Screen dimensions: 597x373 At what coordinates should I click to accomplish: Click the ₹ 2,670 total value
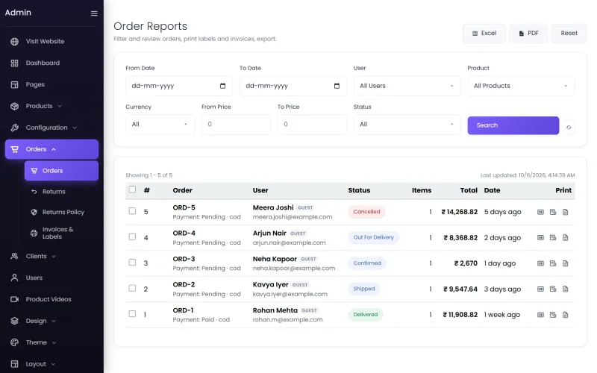pyautogui.click(x=466, y=263)
